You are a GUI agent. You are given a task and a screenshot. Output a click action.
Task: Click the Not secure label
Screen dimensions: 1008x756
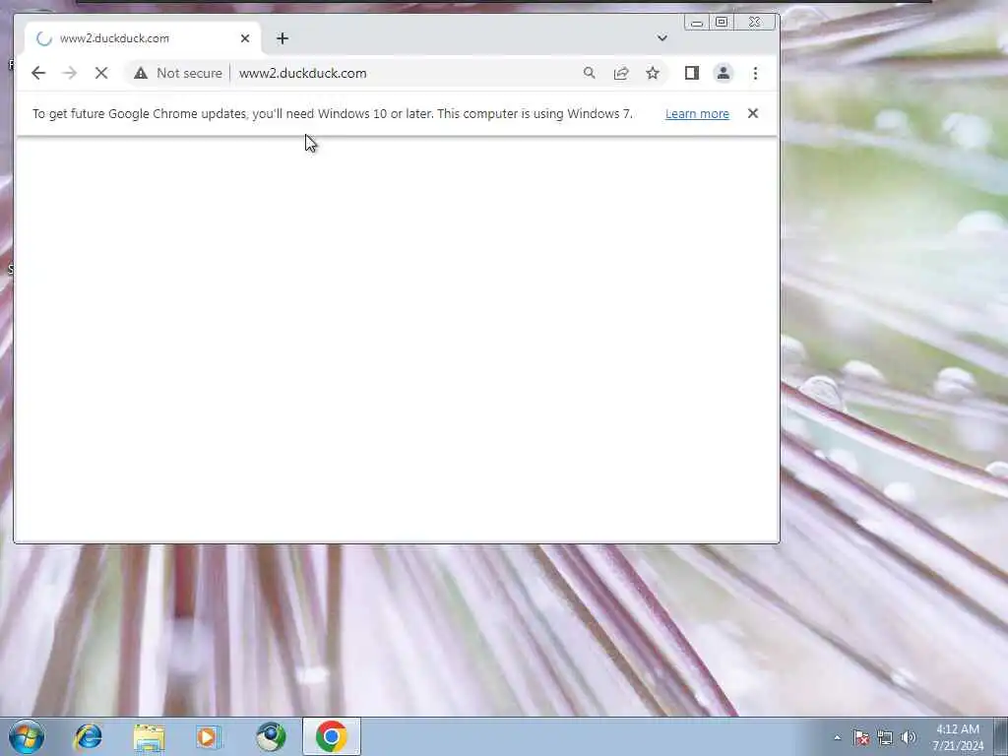tap(189, 73)
